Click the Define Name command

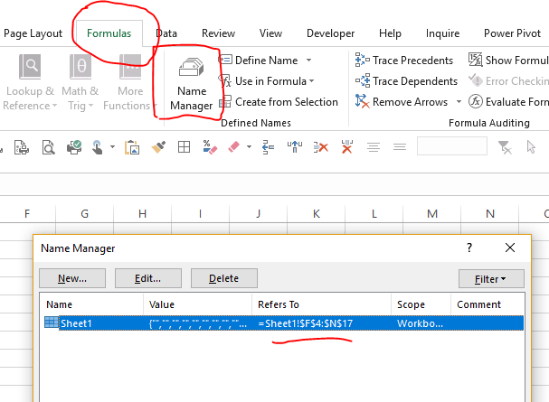click(x=260, y=61)
